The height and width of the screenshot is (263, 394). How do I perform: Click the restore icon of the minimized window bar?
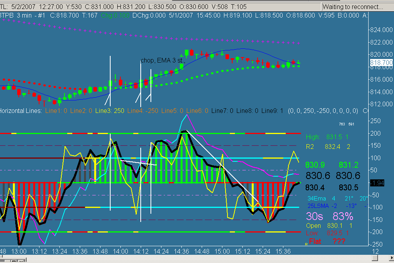point(14,262)
